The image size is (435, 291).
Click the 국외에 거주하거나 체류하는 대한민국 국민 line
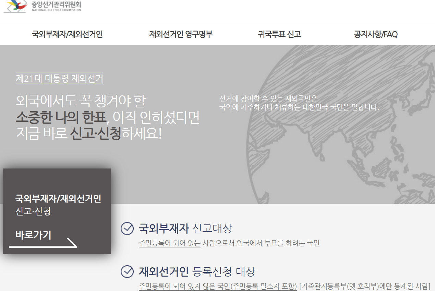click(x=299, y=107)
